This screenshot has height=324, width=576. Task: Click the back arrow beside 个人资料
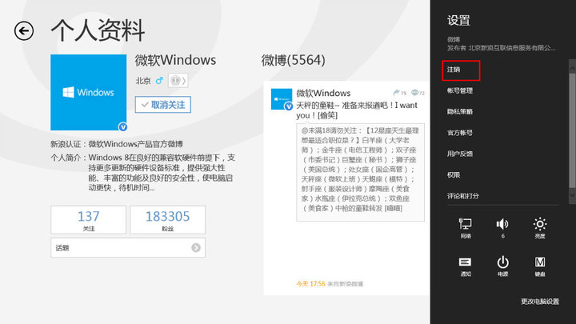[x=25, y=31]
